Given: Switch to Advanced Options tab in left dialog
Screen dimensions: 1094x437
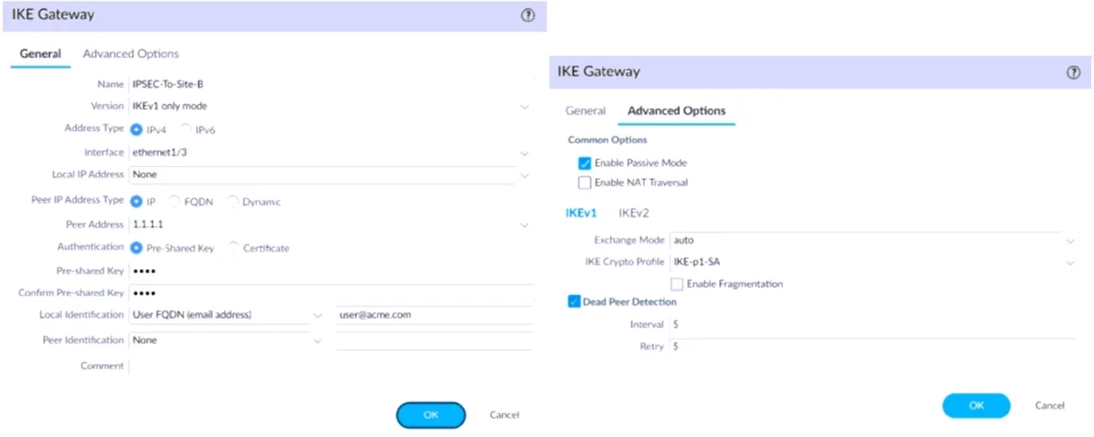Looking at the screenshot, I should [x=131, y=54].
